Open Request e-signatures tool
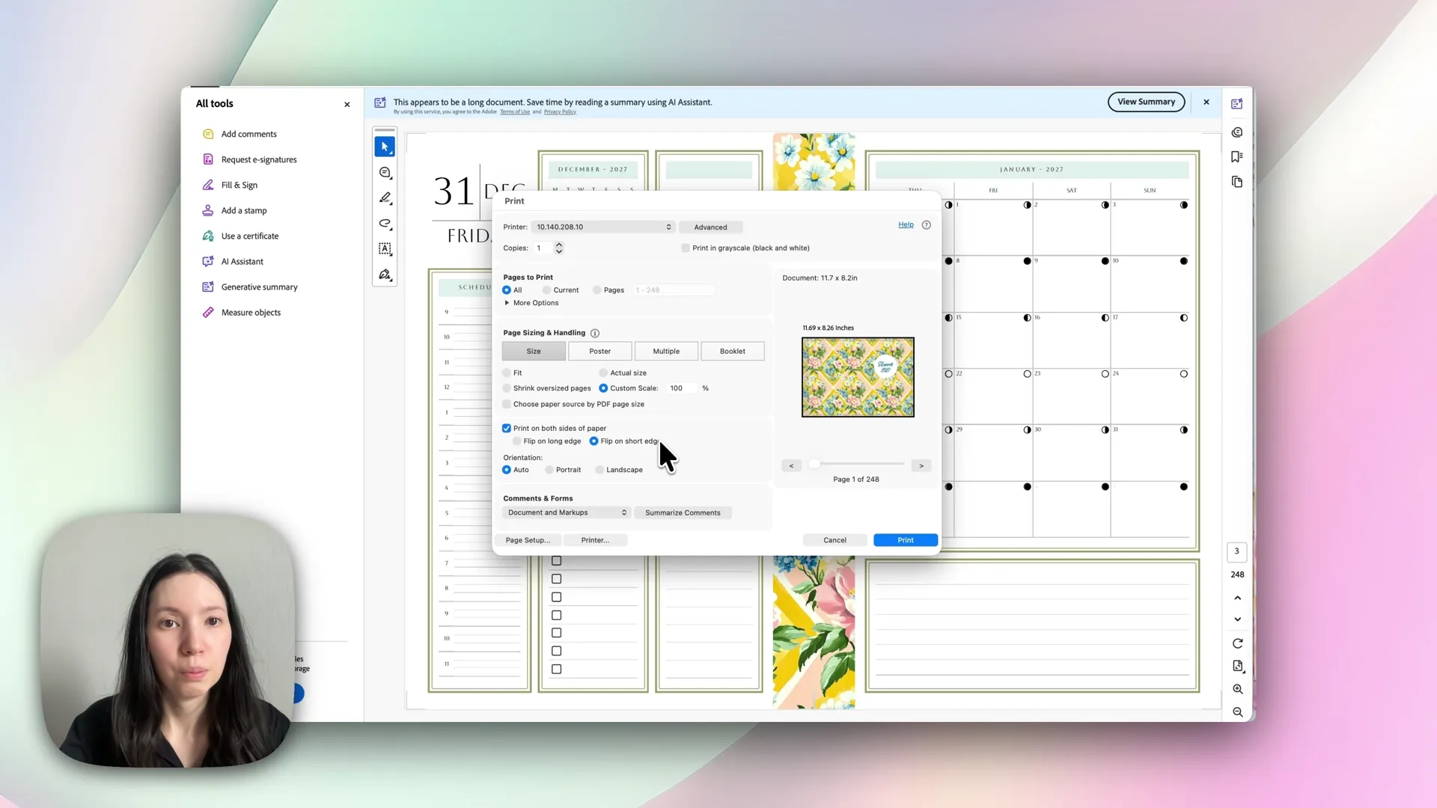Screen dimensions: 1437x808 point(249,159)
